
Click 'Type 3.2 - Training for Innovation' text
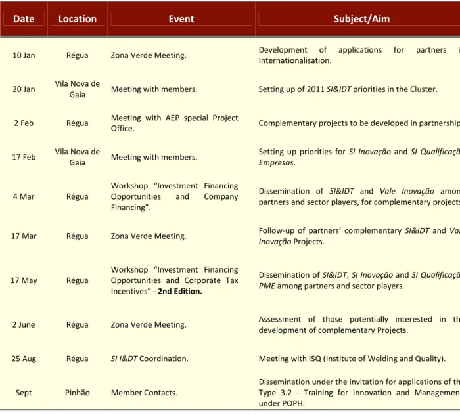click(325, 393)
